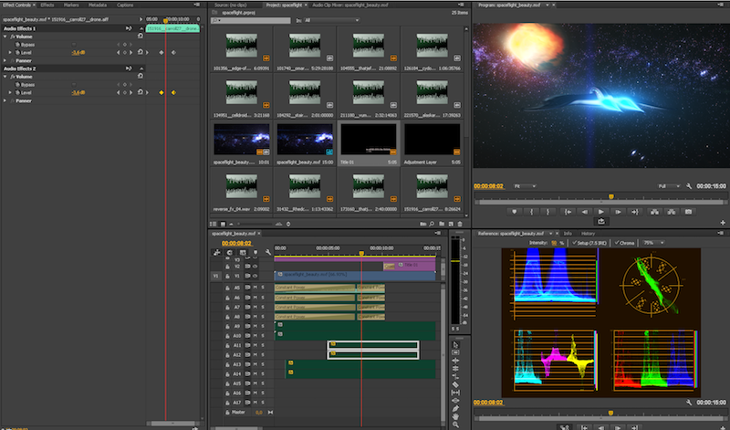Image resolution: width=730 pixels, height=430 pixels.
Task: Toggle V1 track eye visibility
Action: 255,276
